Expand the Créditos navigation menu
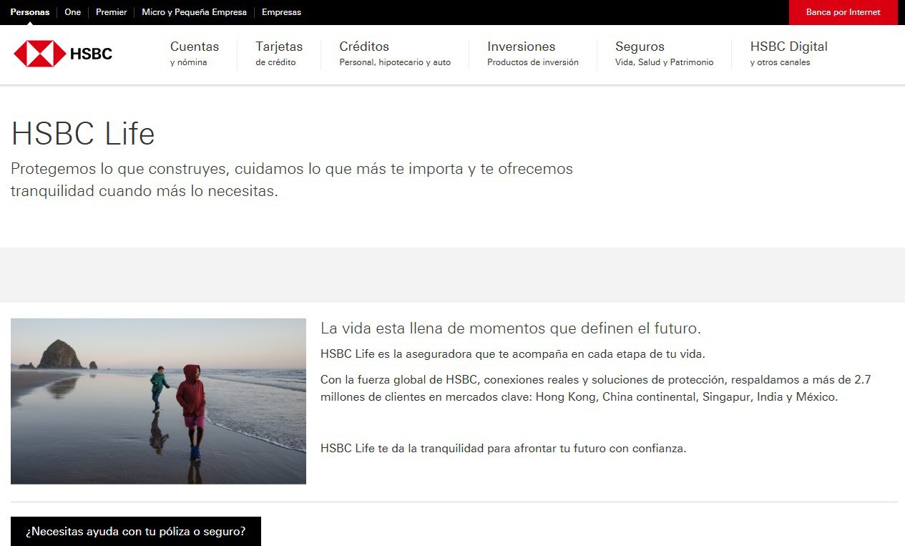 click(x=395, y=54)
